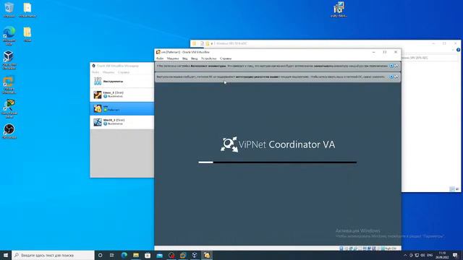
Task: Click the mouse integration notification bar text
Action: pyautogui.click(x=271, y=77)
